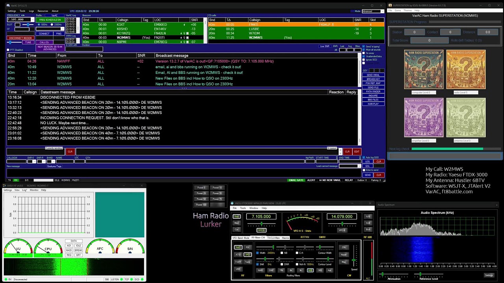This screenshot has width=504, height=283.
Task: Select the FM4TI row in CQ calls
Action: point(296,25)
